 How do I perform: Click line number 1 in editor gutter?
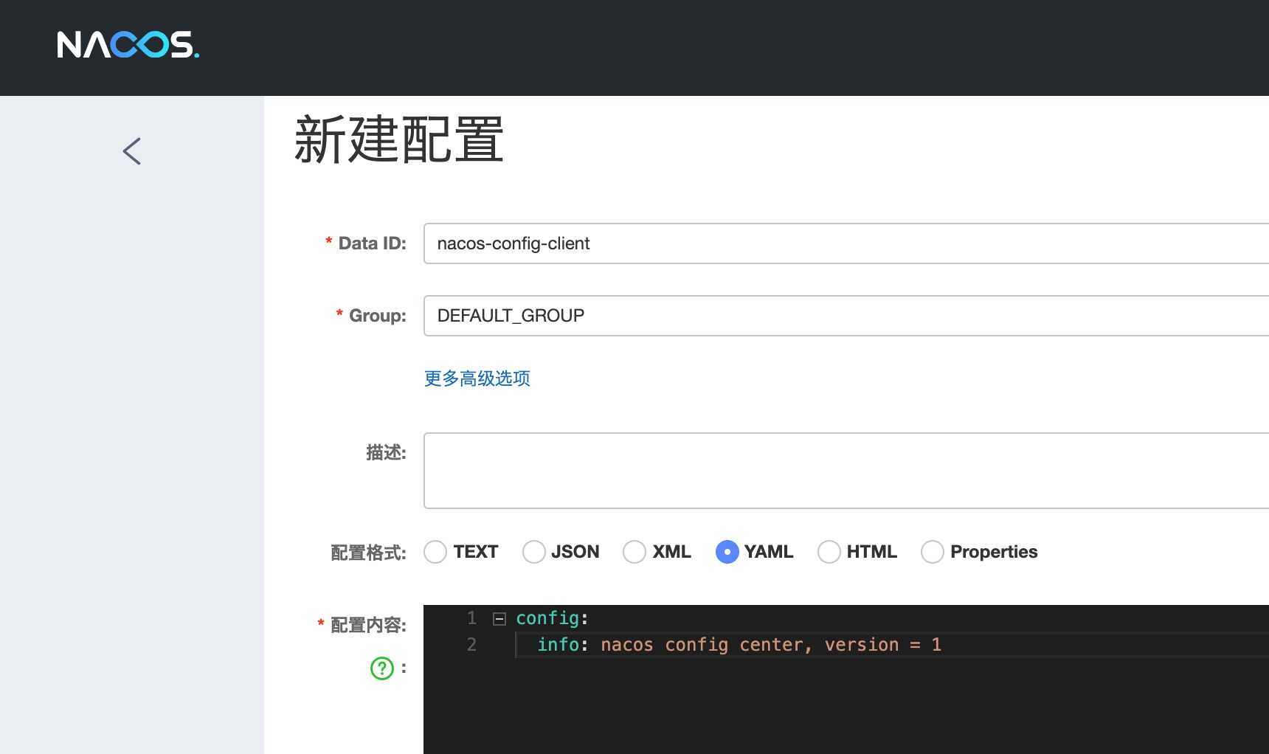coord(472,618)
